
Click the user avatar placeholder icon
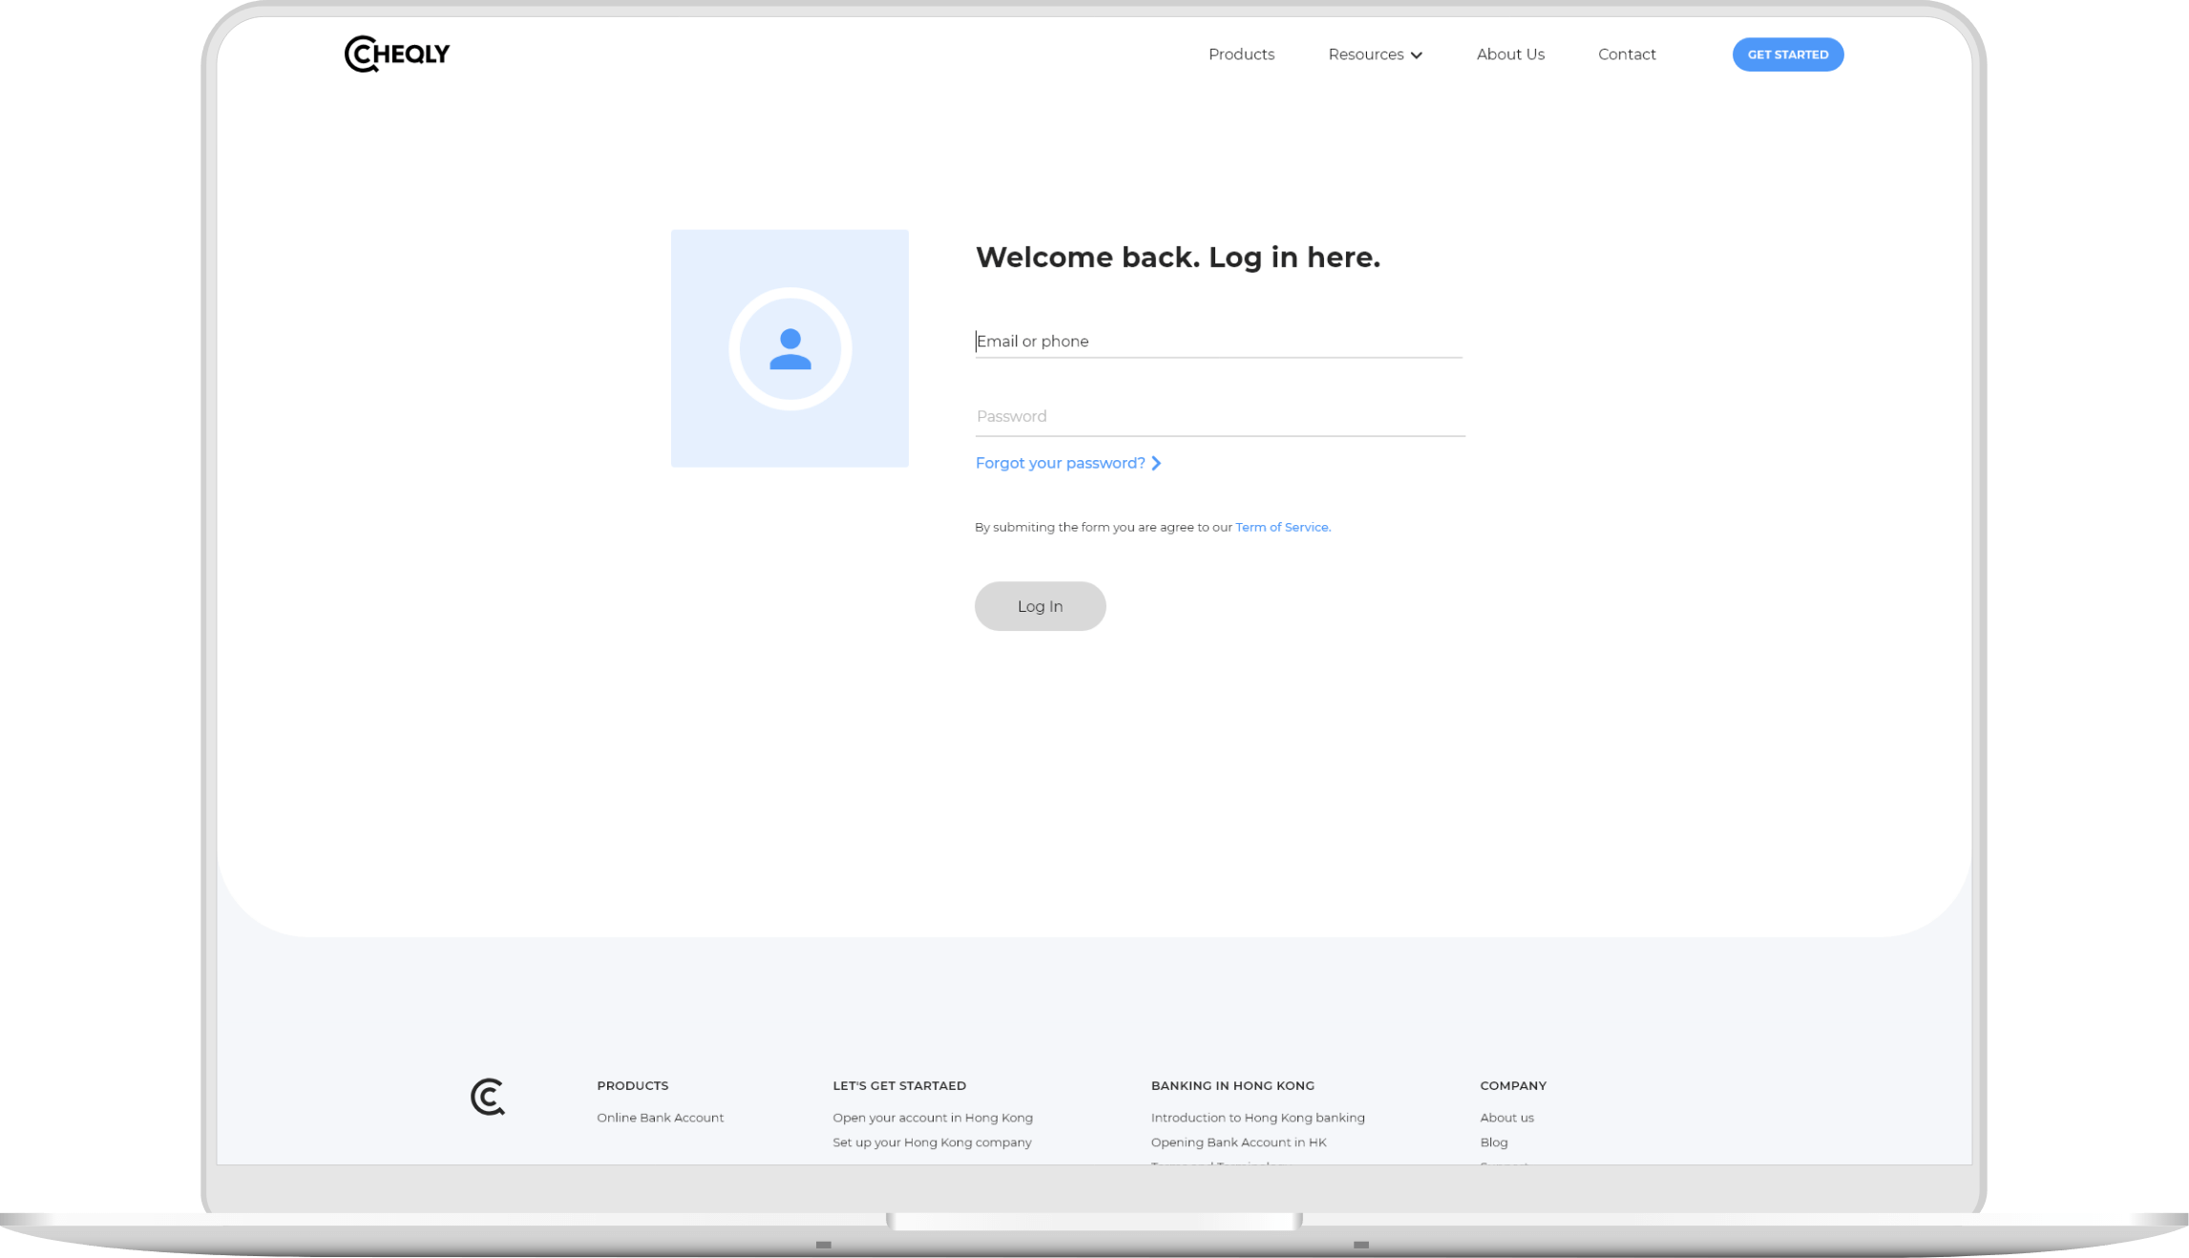[789, 349]
